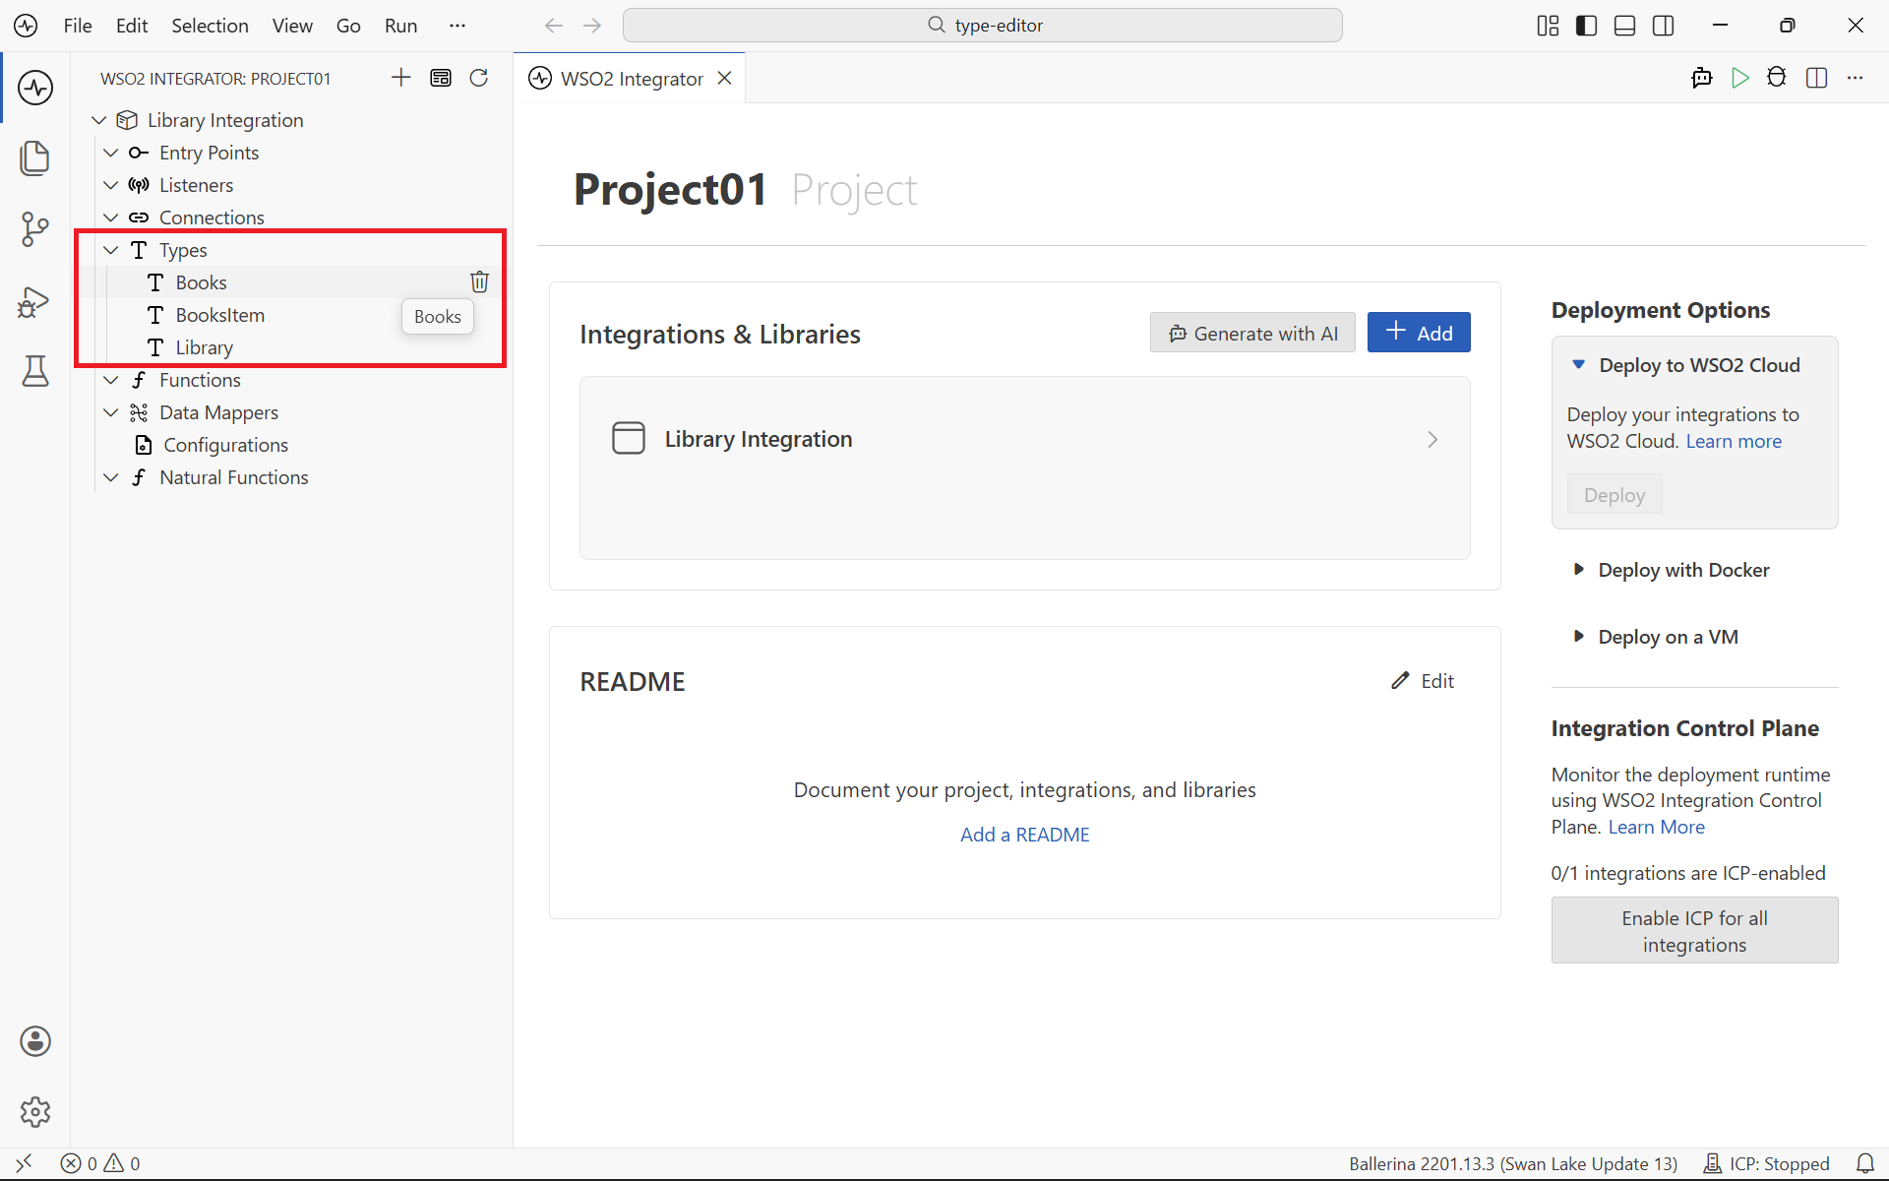1889x1181 pixels.
Task: Click the blue Add button
Action: (x=1419, y=333)
